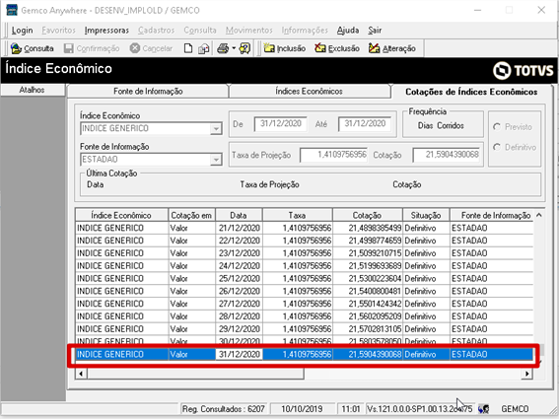The width and height of the screenshot is (559, 419).
Task: Select the row dated 21/12/2020
Action: [x=304, y=228]
